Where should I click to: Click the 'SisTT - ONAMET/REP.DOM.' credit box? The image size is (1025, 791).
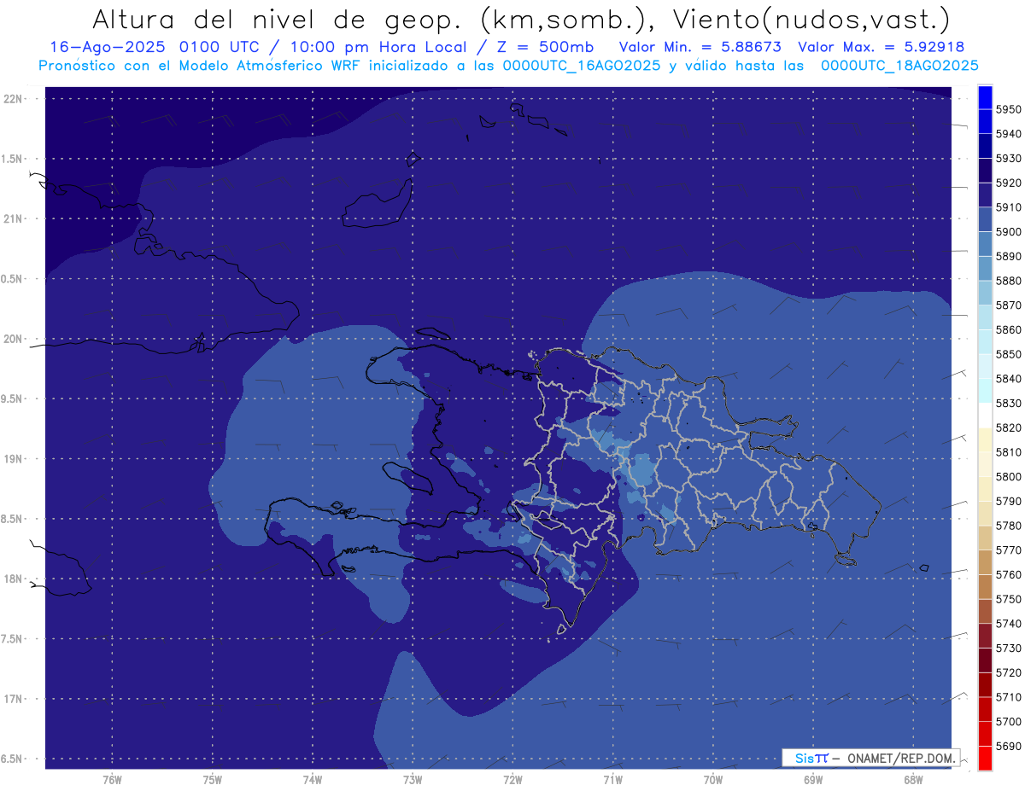pos(870,758)
